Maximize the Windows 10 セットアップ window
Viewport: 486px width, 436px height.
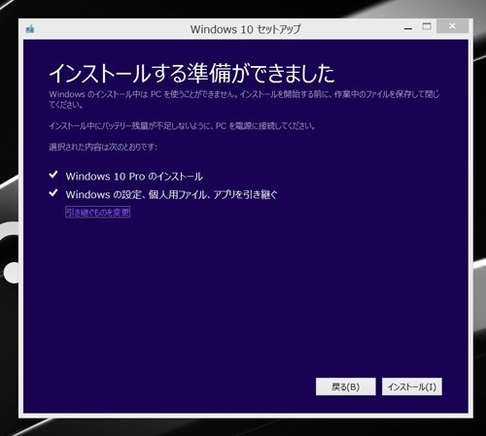pyautogui.click(x=427, y=26)
